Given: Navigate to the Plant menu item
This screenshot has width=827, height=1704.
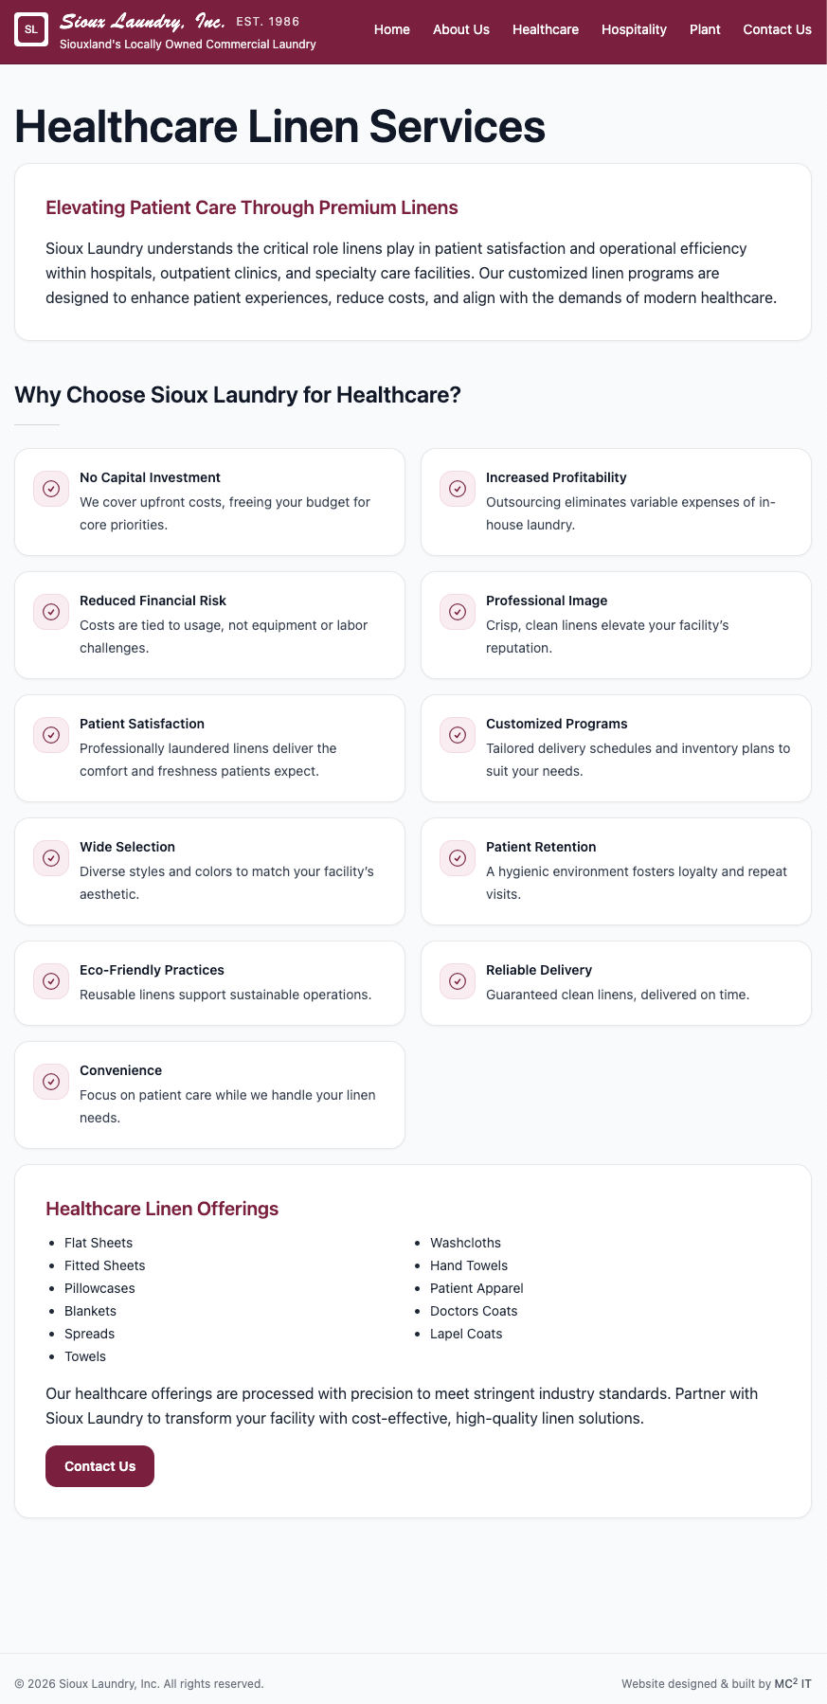Looking at the screenshot, I should coord(704,29).
